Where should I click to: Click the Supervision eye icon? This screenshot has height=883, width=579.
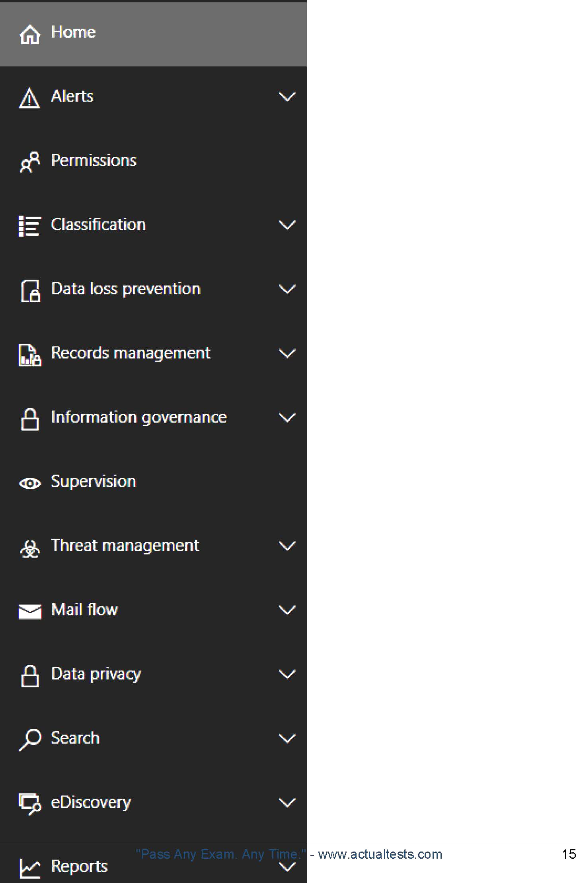[30, 484]
